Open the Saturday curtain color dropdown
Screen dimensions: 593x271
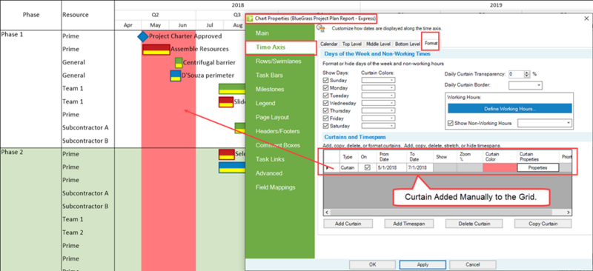point(379,126)
